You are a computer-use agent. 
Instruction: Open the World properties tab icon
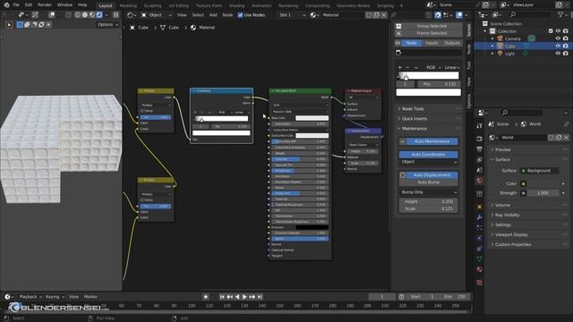pos(480,181)
